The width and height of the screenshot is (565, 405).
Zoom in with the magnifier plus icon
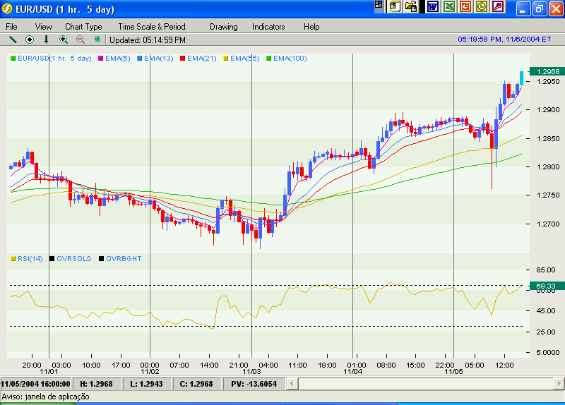(64, 40)
